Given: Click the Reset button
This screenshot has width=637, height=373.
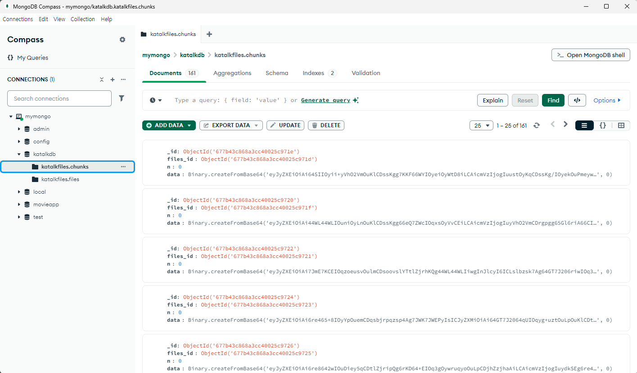Looking at the screenshot, I should click(525, 100).
